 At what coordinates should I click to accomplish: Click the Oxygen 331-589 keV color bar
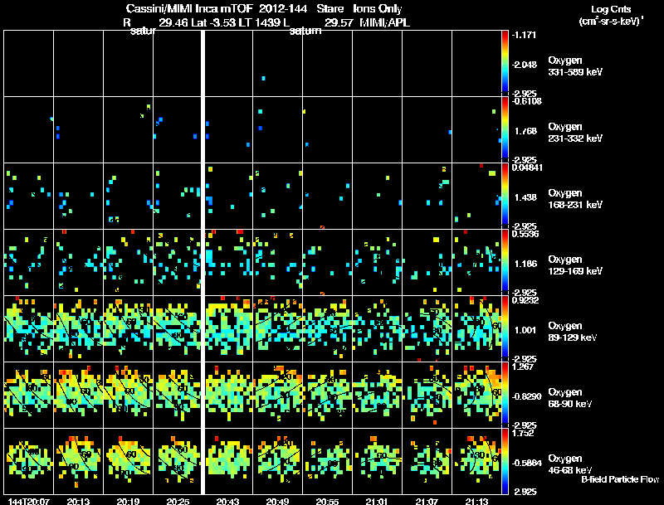[505, 63]
